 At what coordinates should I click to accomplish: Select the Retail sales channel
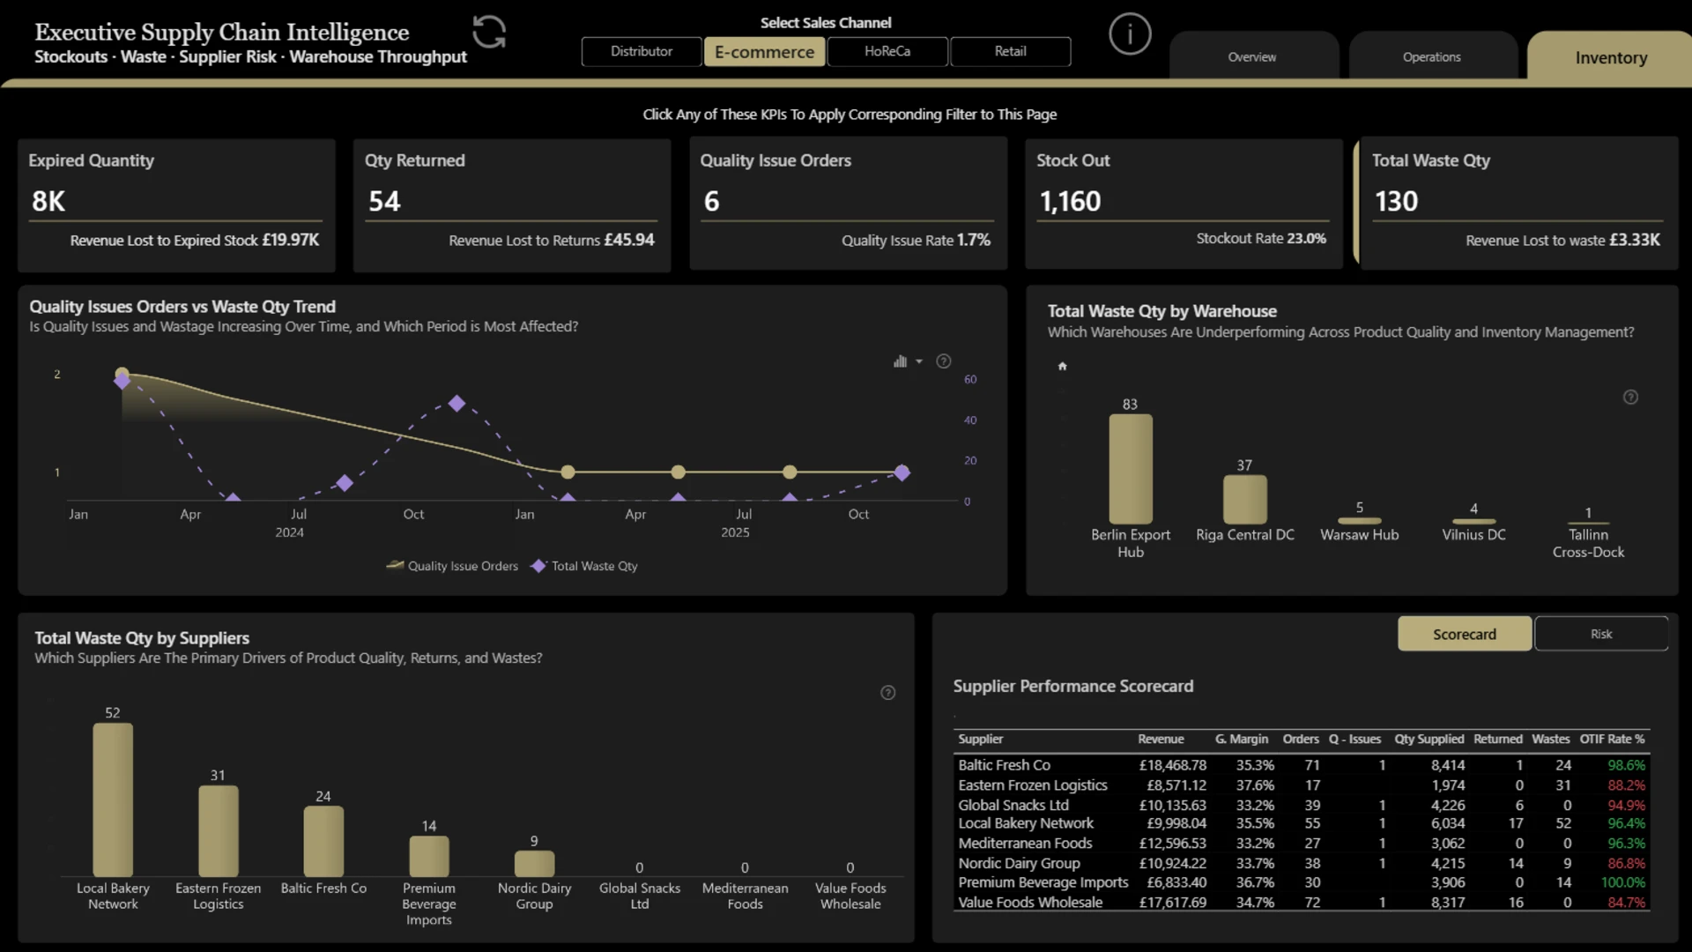(x=1011, y=51)
